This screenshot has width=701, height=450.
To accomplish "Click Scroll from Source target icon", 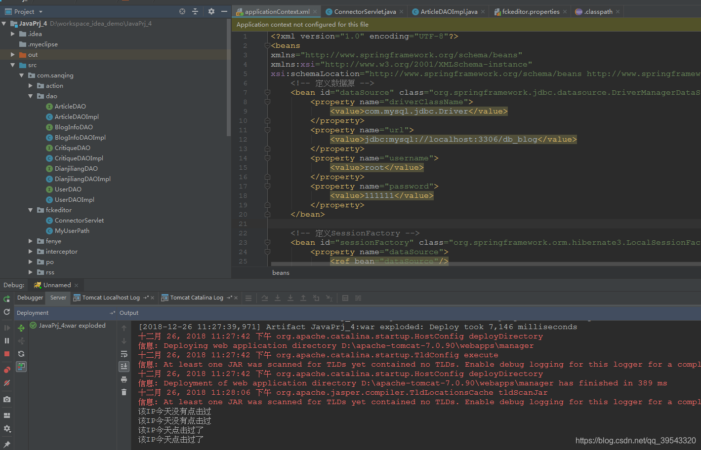I will 182,11.
